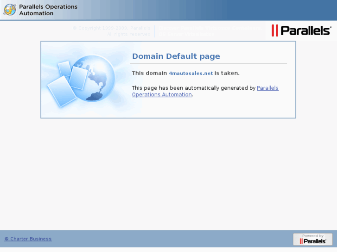Click the Domain Default page heading
Viewport: 337px width, 252px height.
(176, 56)
